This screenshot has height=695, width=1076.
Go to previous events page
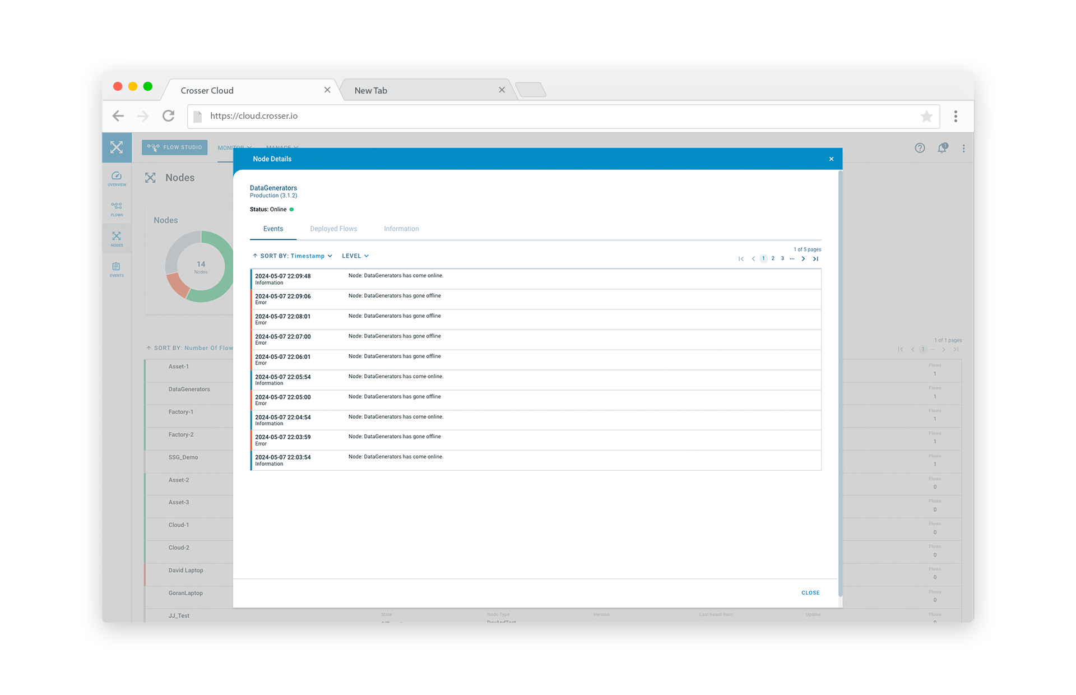point(753,259)
